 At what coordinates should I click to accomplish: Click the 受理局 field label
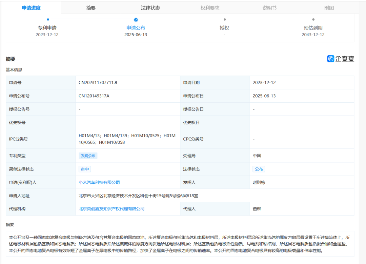point(189,156)
